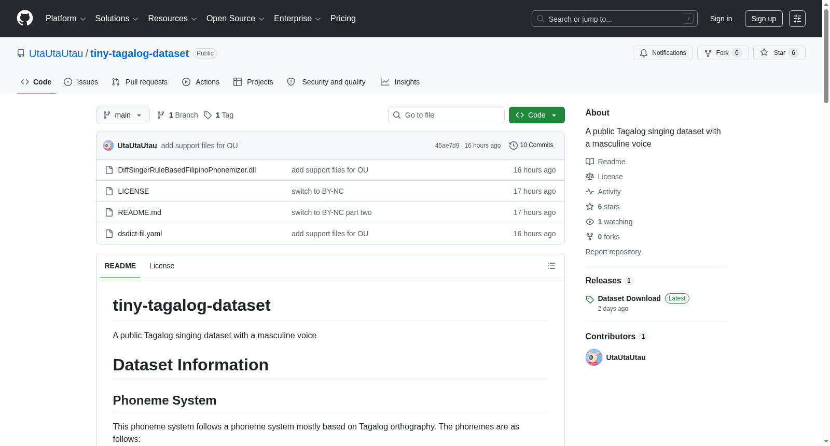The width and height of the screenshot is (830, 446).
Task: Click the UtaUtaUtau contributor name
Action: pyautogui.click(x=626, y=357)
